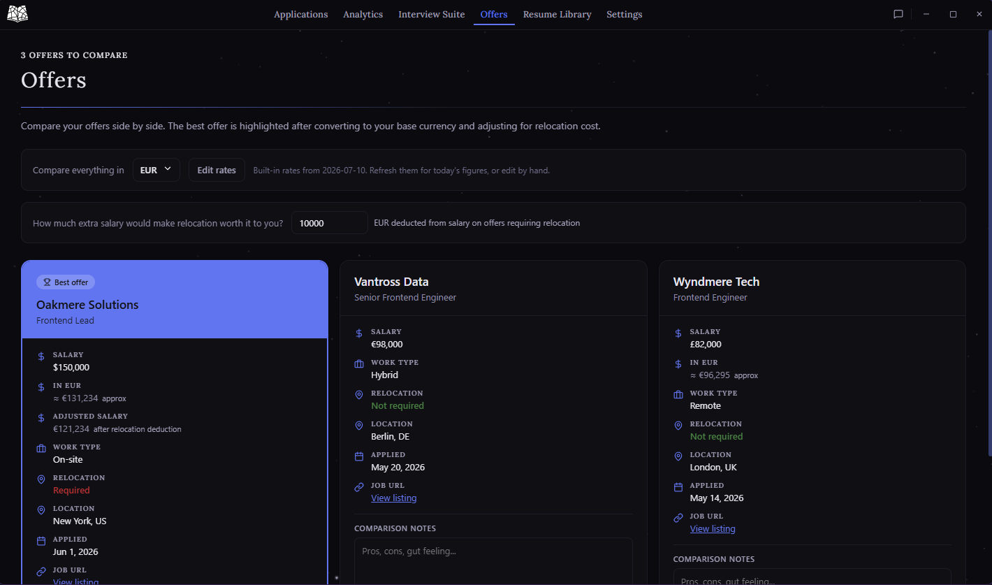Click the relocation amount field showing 10000
The image size is (992, 585).
tap(330, 223)
